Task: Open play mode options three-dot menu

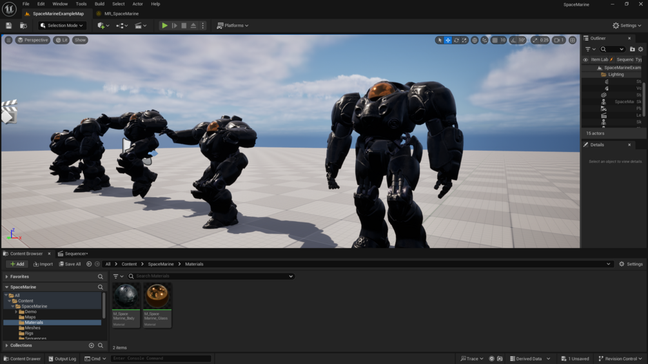Action: [x=202, y=26]
